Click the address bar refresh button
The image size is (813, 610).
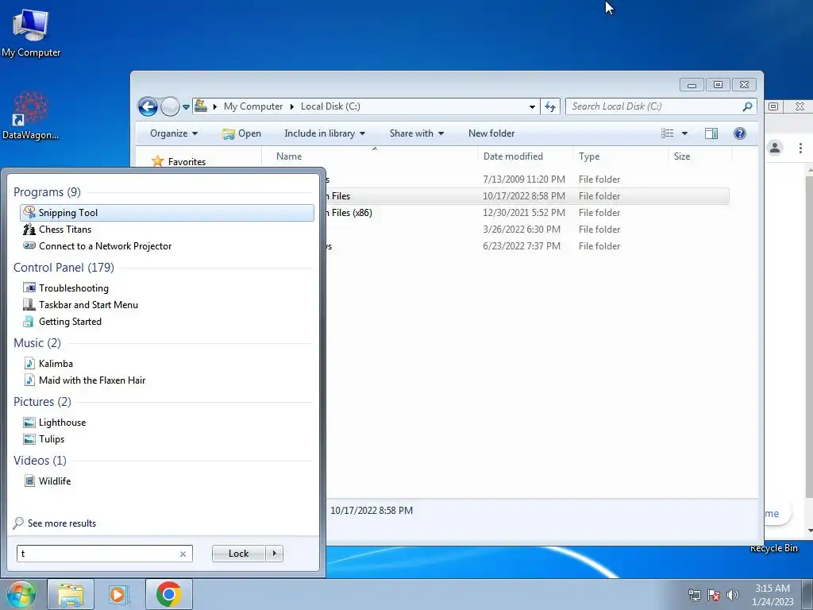[x=550, y=106]
